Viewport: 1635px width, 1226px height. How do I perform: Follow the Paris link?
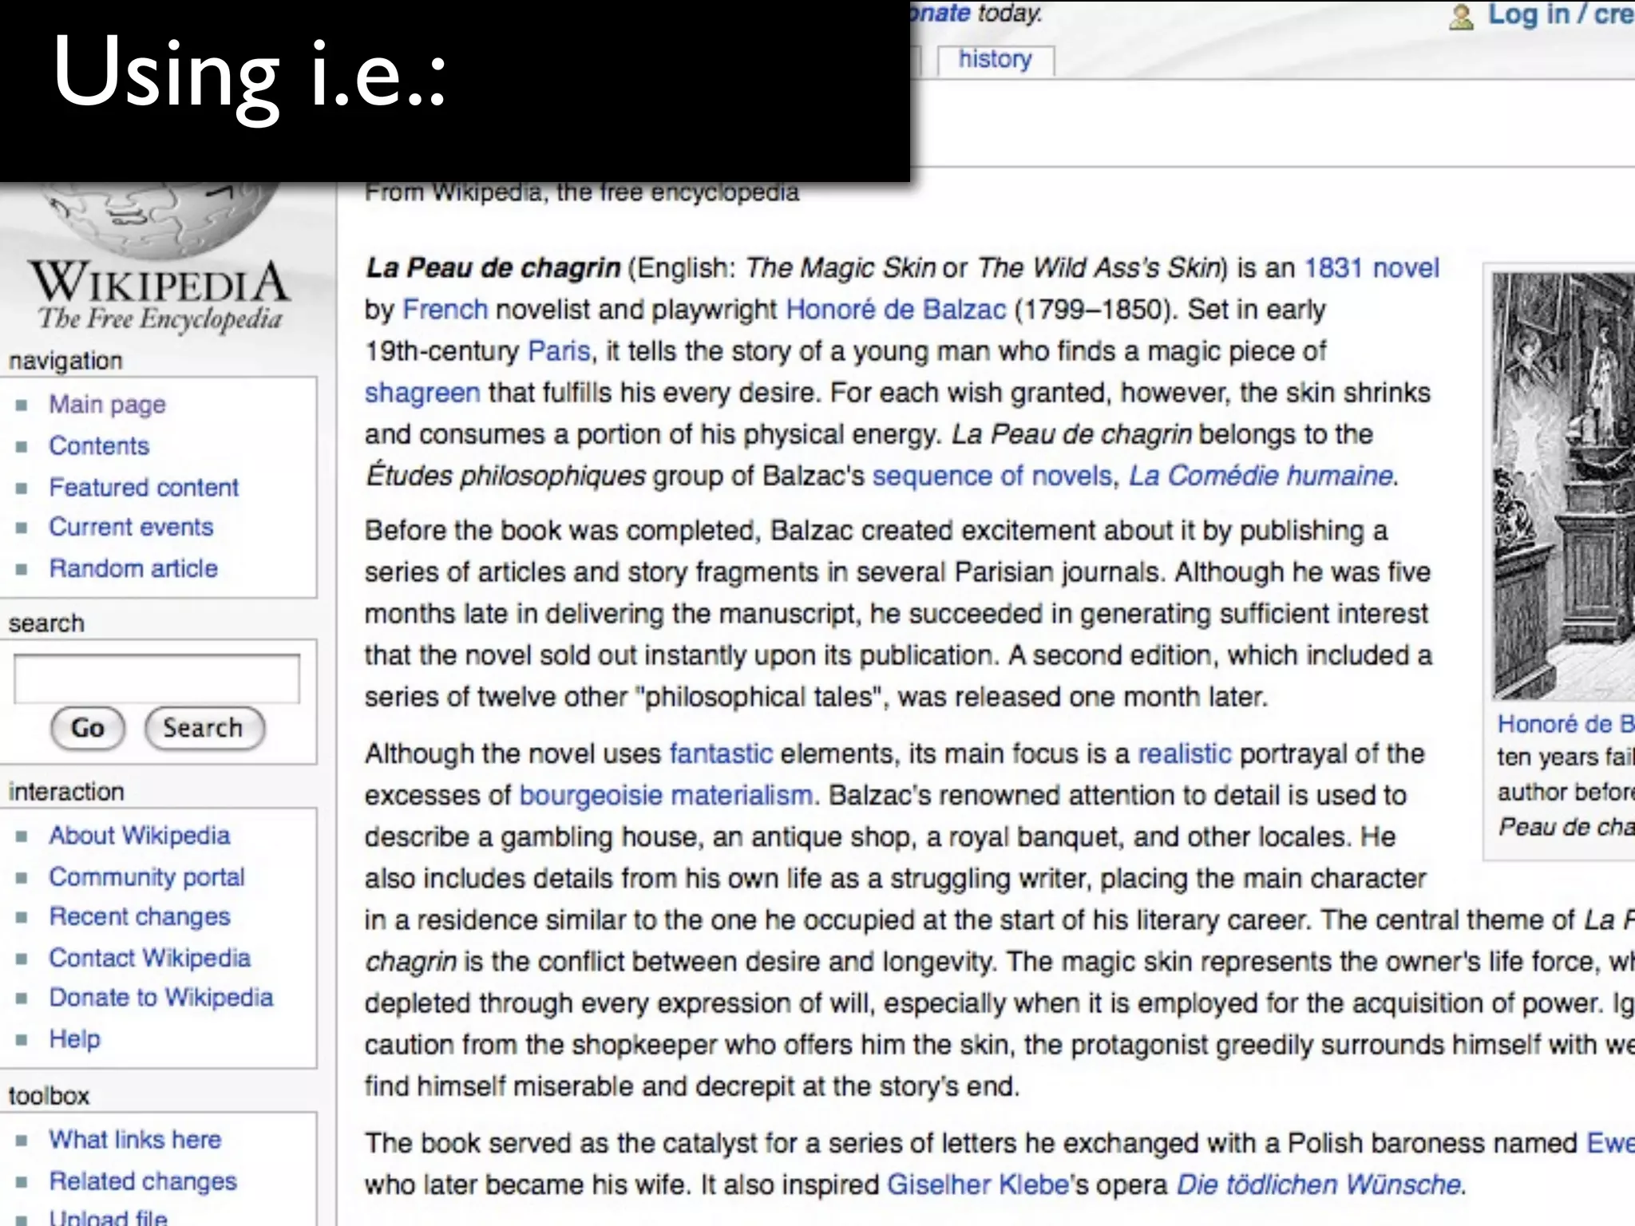pyautogui.click(x=559, y=351)
